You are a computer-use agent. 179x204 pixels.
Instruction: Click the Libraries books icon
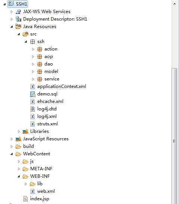(25, 131)
